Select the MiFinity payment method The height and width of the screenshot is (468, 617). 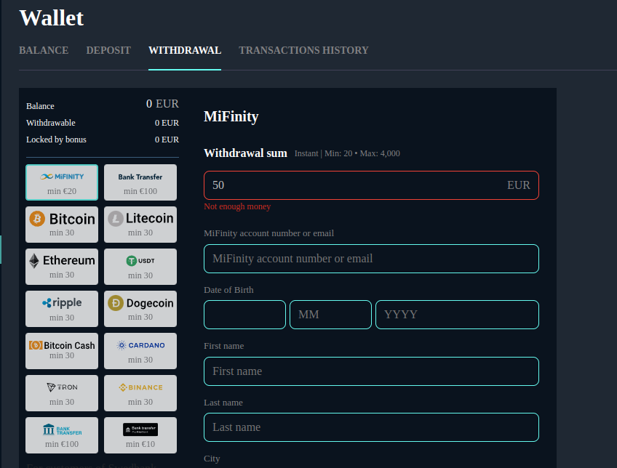(x=62, y=182)
